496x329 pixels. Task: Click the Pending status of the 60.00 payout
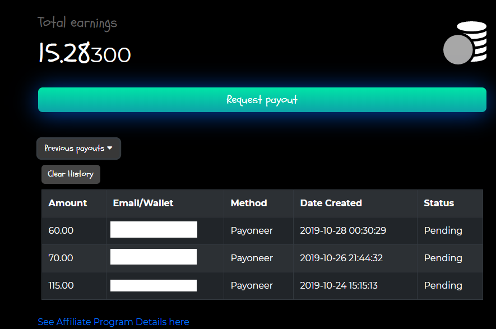(443, 230)
